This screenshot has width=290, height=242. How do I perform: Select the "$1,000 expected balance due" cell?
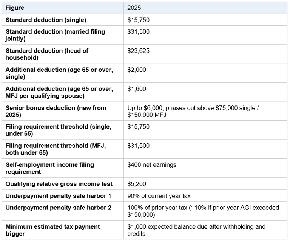[x=196, y=230]
